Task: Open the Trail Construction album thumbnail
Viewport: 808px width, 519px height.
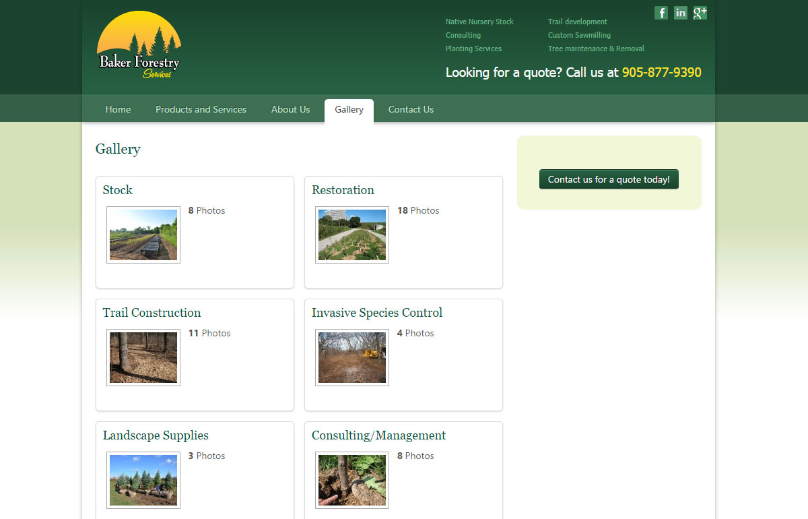Action: tap(143, 357)
